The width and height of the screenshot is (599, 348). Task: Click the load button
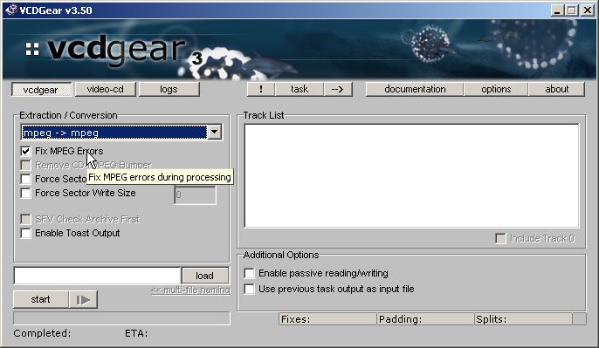205,276
